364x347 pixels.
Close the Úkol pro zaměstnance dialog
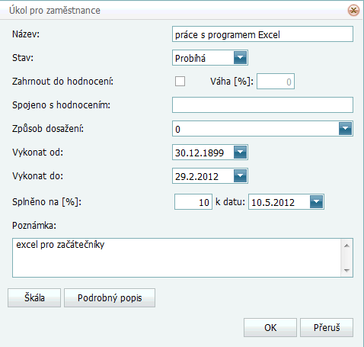(x=353, y=11)
